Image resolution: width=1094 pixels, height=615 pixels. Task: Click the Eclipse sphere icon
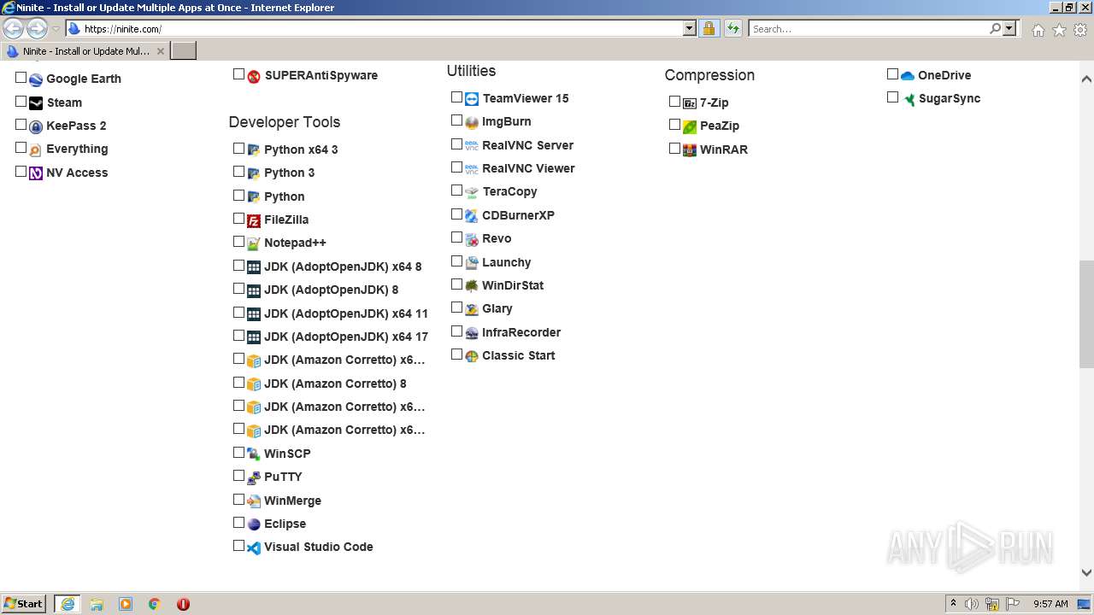point(254,524)
